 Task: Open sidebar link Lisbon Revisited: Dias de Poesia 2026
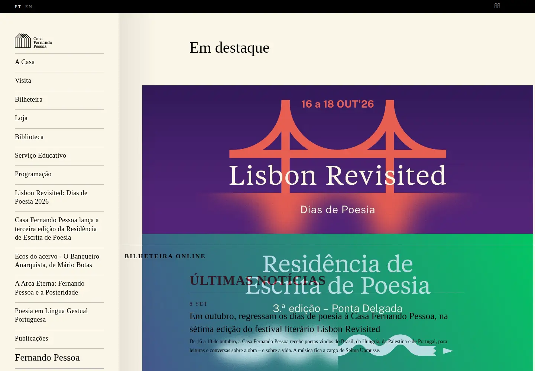[x=51, y=197]
